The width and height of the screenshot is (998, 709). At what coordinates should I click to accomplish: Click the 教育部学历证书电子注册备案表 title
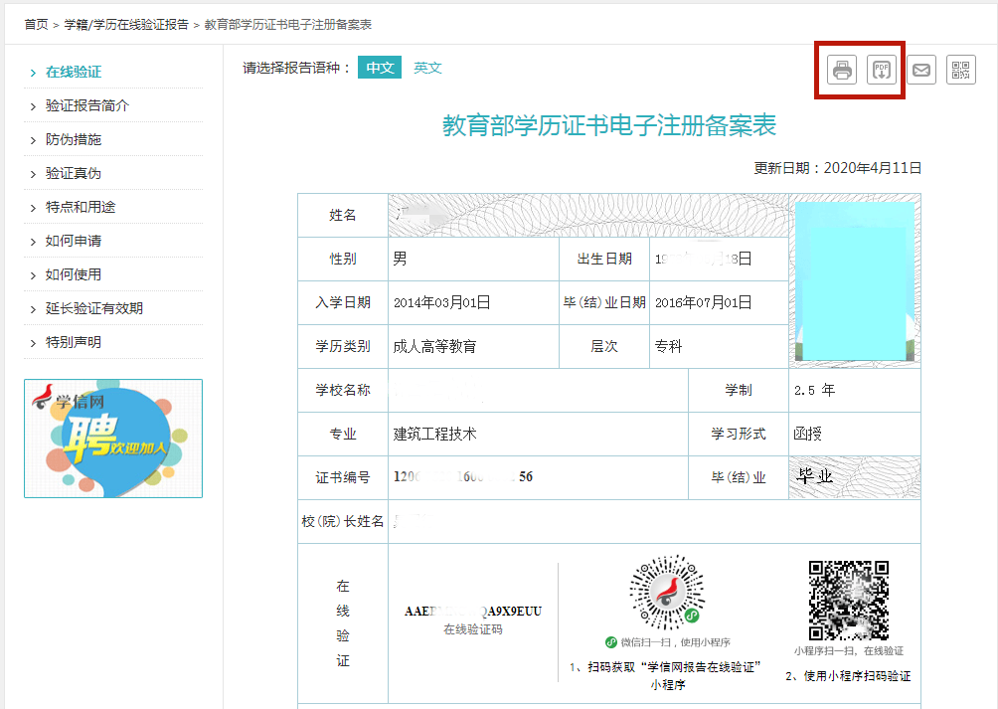[609, 125]
